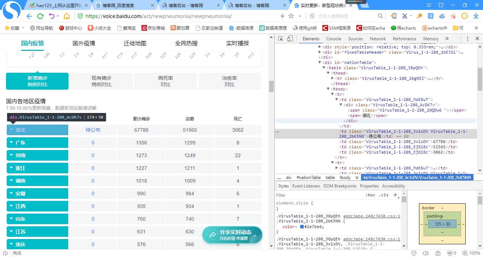Open the Memory tab in DevTools

click(431, 39)
